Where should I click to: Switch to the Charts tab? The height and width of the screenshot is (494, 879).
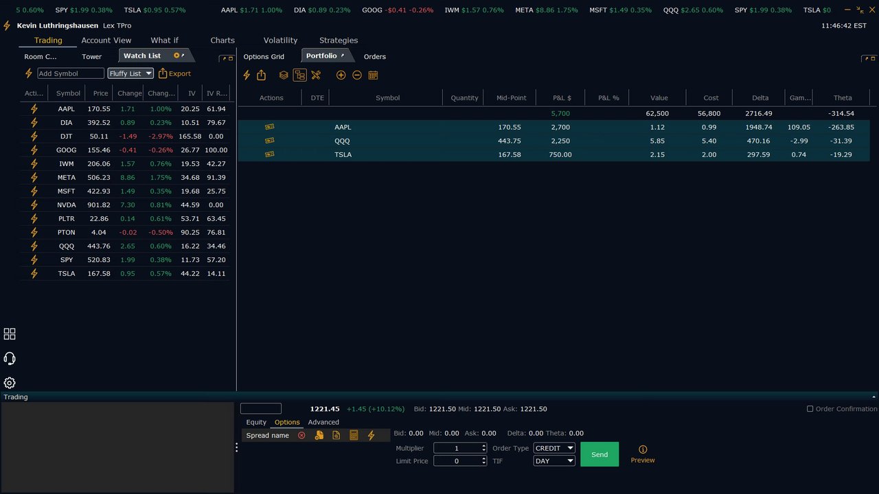[222, 40]
